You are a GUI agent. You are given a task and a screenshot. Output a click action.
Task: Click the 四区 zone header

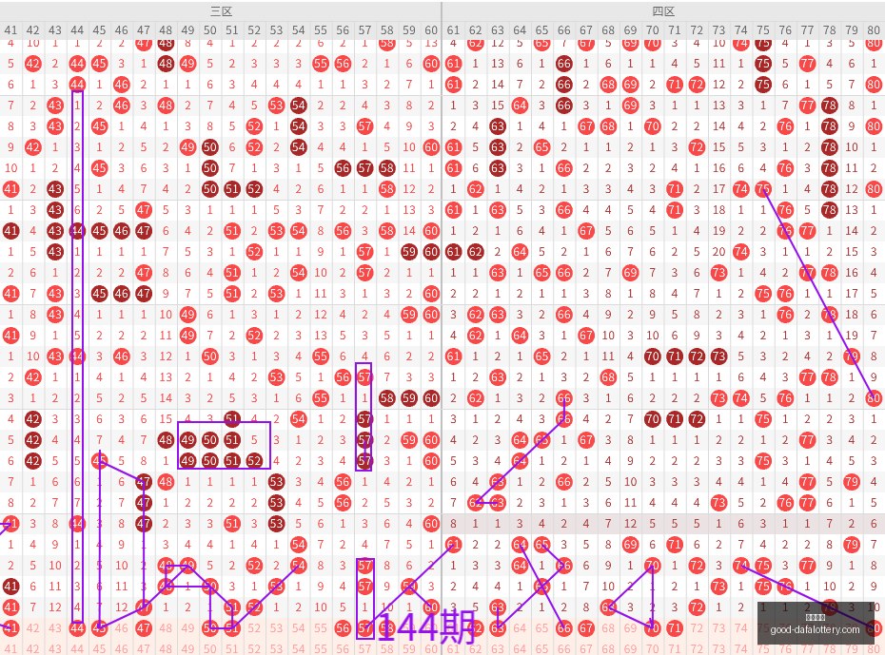coord(663,11)
